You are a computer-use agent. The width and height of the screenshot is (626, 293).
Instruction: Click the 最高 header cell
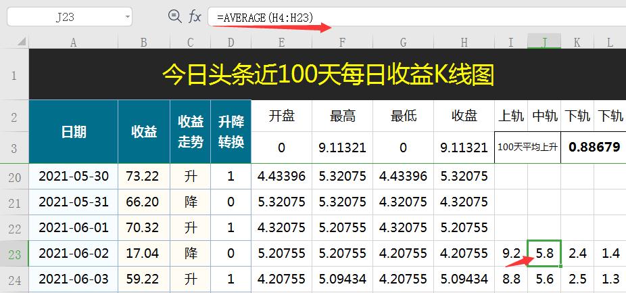click(342, 116)
